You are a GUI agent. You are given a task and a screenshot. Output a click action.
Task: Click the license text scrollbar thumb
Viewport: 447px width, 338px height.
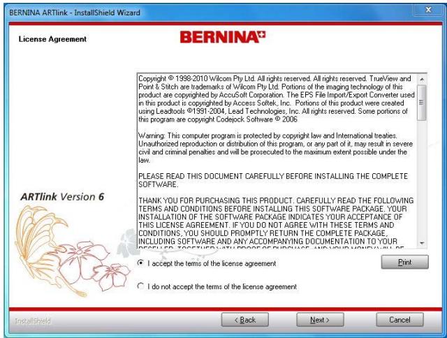[x=422, y=103]
